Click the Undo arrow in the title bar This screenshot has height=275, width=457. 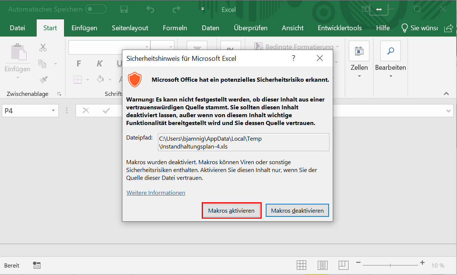150,9
